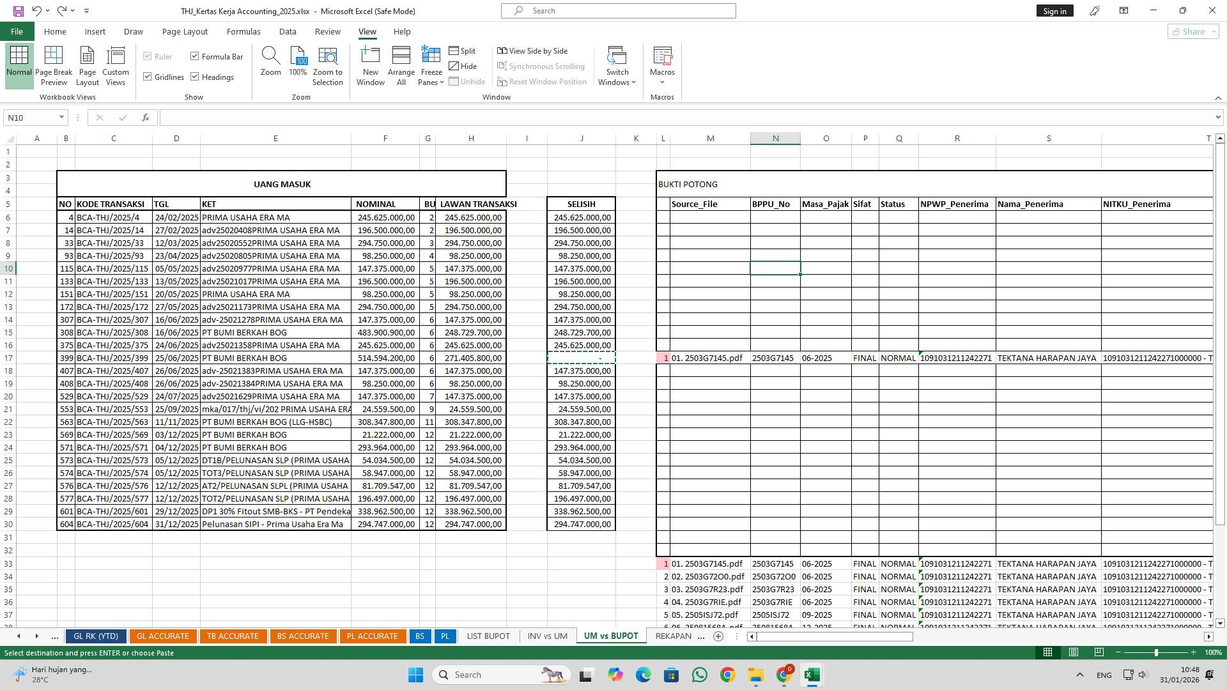Open the Macros dropdown arrow
The image size is (1227, 690).
[x=662, y=82]
